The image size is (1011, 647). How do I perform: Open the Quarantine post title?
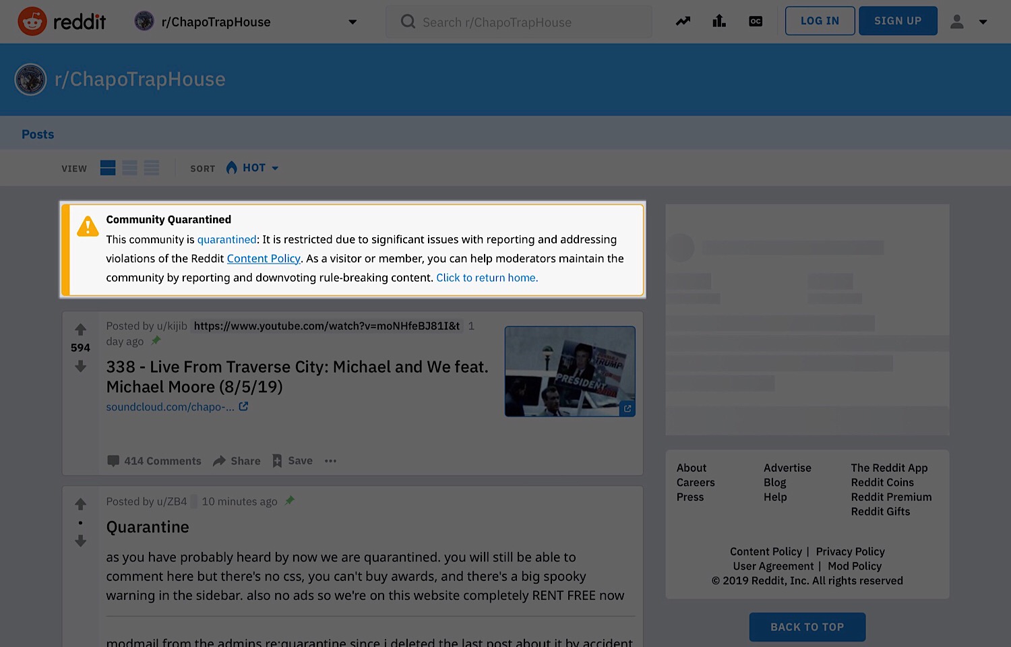[x=148, y=527]
